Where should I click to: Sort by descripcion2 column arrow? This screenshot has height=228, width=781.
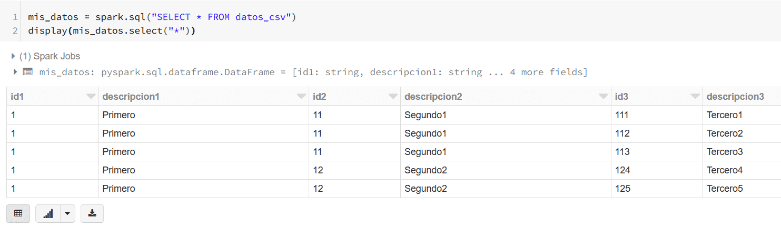pyautogui.click(x=604, y=96)
